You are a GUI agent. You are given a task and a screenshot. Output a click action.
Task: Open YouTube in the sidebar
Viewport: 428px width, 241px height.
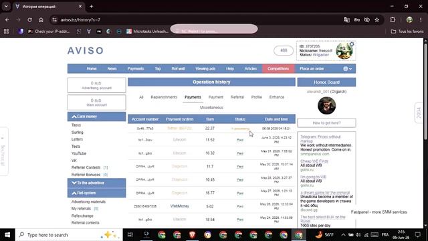coord(79,153)
